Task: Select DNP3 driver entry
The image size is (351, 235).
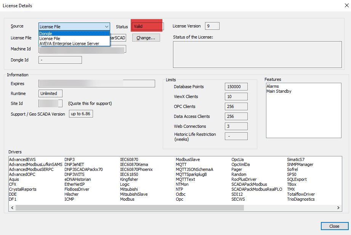Action: tap(70, 159)
